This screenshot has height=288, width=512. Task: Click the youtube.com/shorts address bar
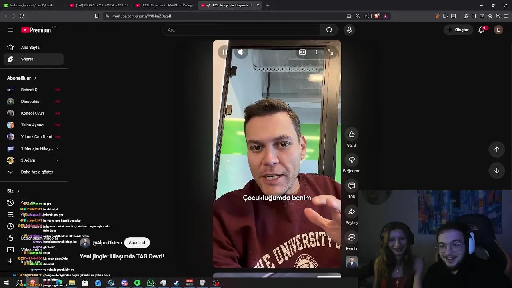tap(142, 16)
